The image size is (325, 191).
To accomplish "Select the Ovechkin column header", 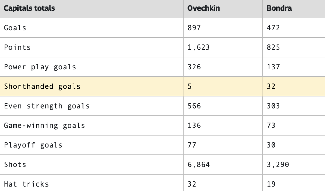I will pos(203,8).
